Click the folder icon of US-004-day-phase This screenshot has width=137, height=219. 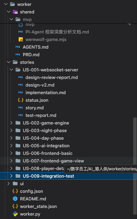tap(18, 138)
